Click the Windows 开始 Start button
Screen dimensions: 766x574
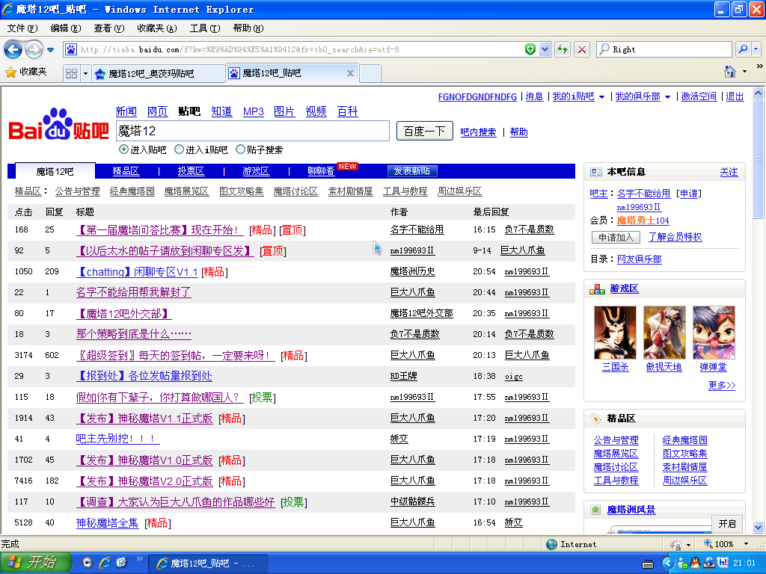pyautogui.click(x=35, y=562)
